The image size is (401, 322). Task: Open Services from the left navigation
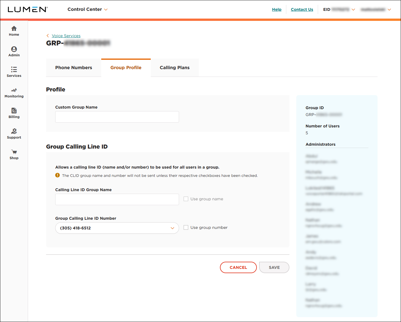(x=14, y=72)
